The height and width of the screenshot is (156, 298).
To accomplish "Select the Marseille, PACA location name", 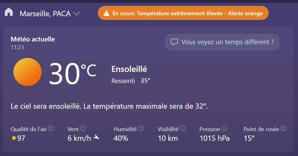I will click(45, 14).
